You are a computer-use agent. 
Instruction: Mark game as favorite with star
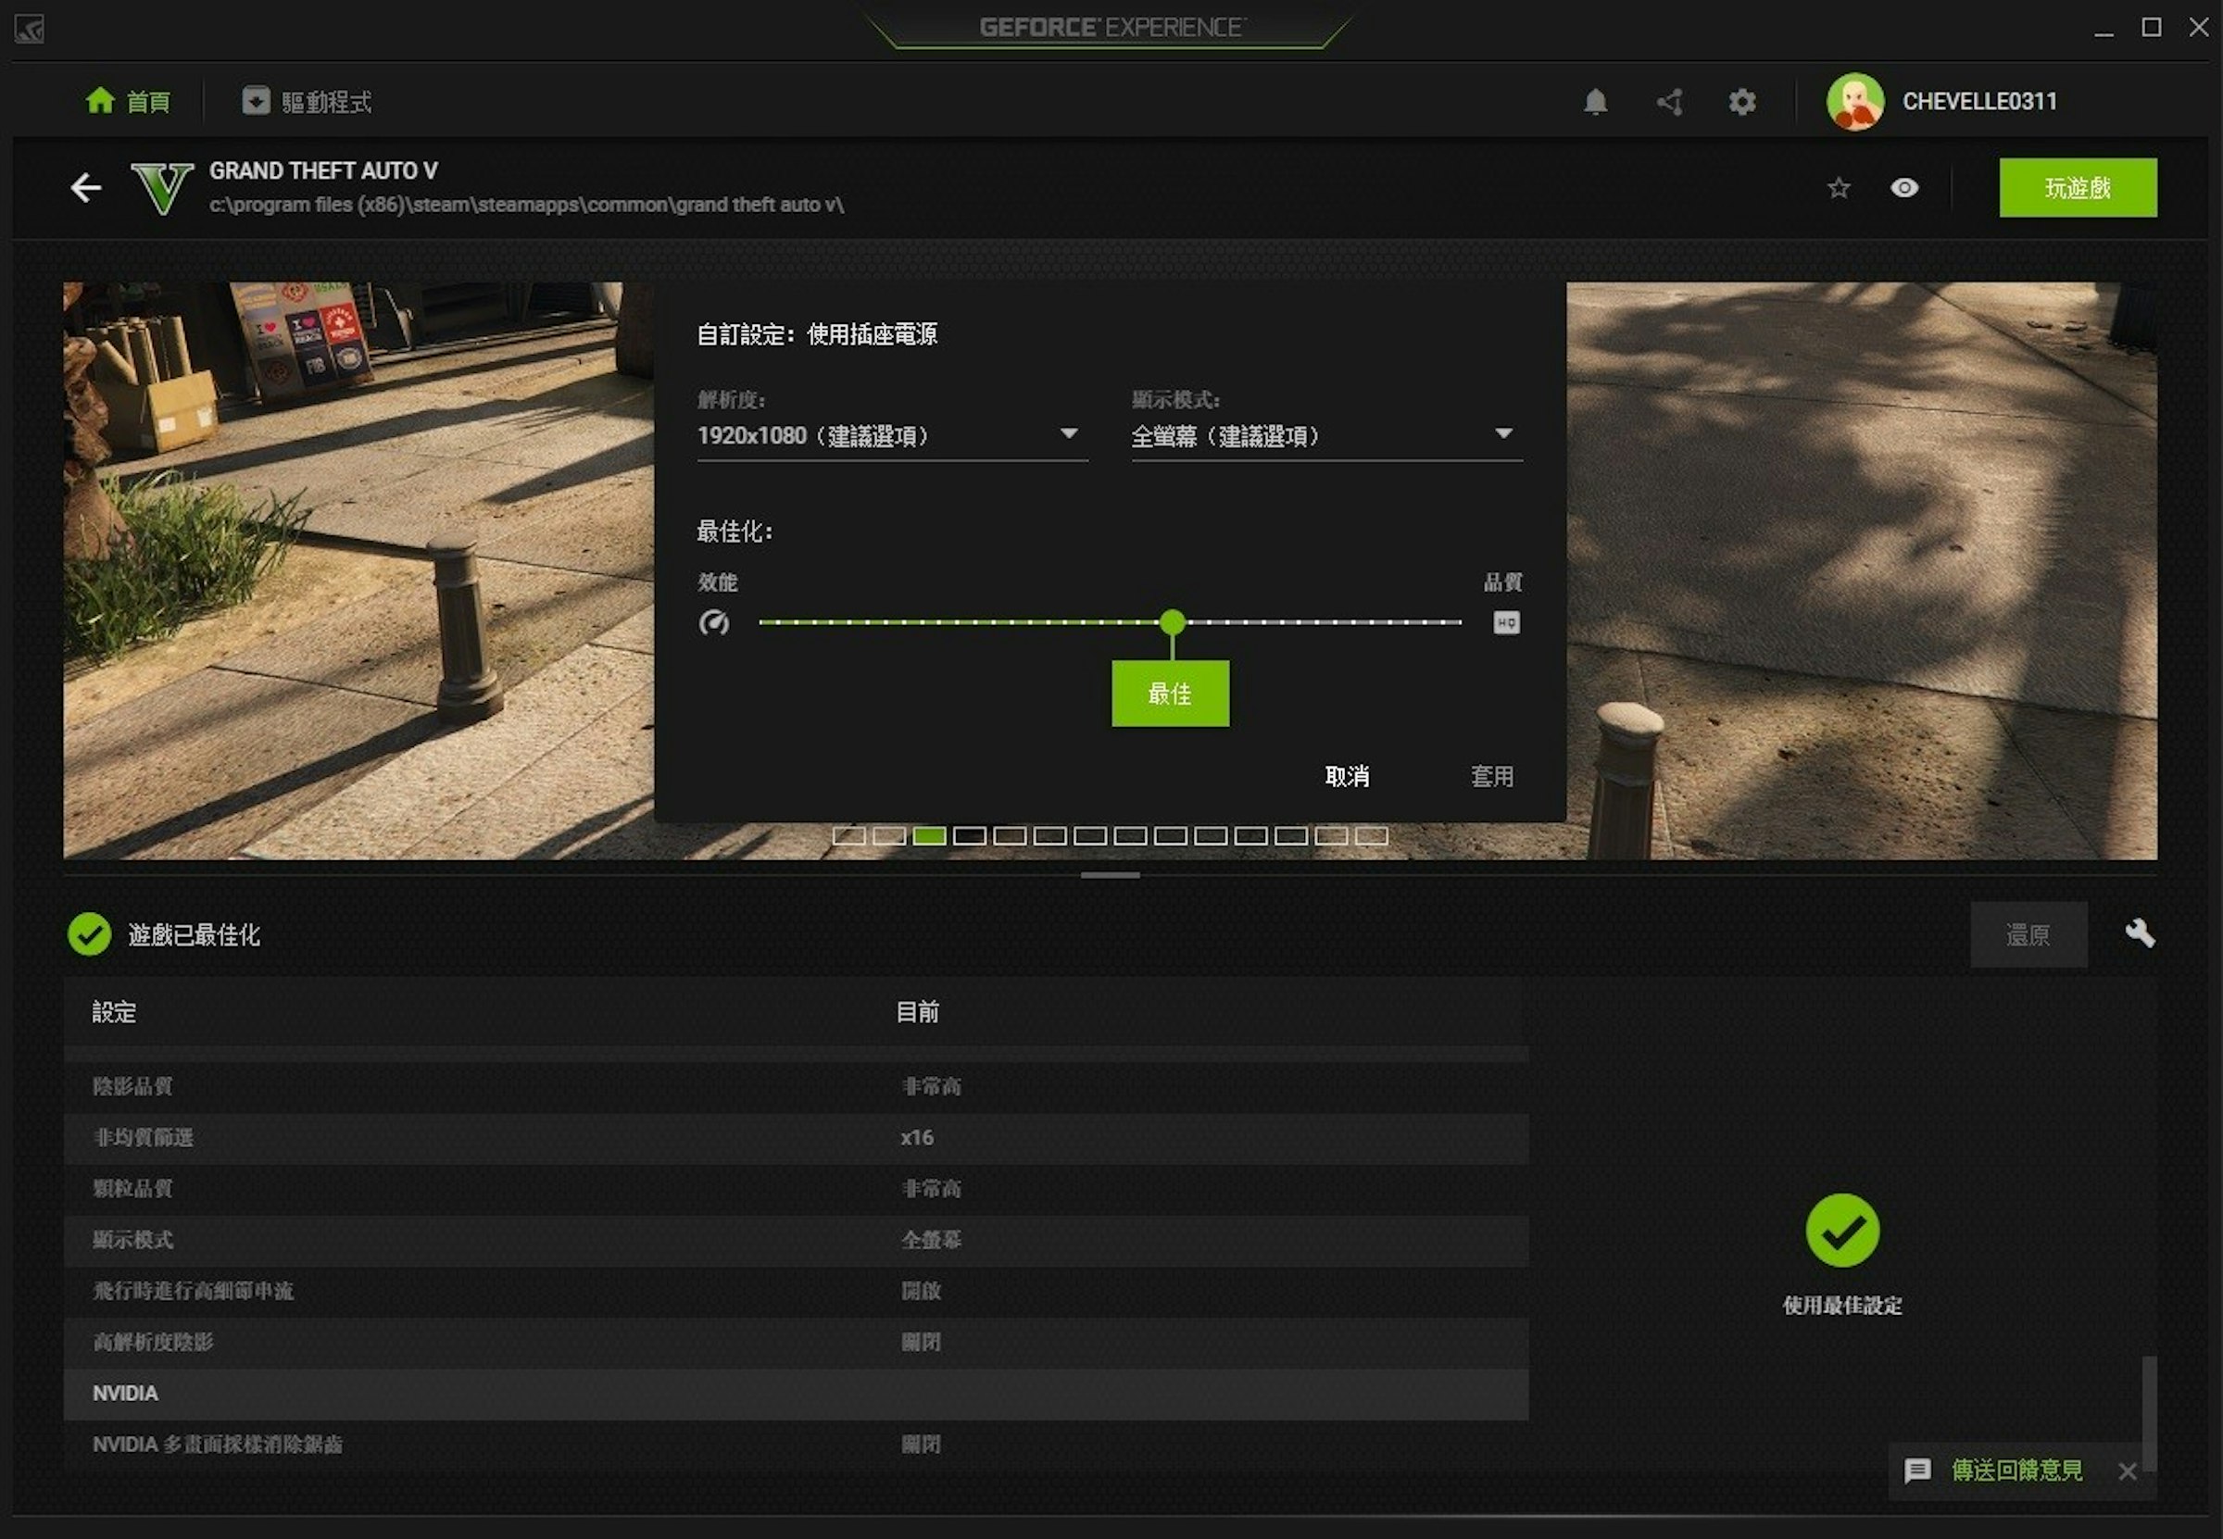click(1839, 187)
